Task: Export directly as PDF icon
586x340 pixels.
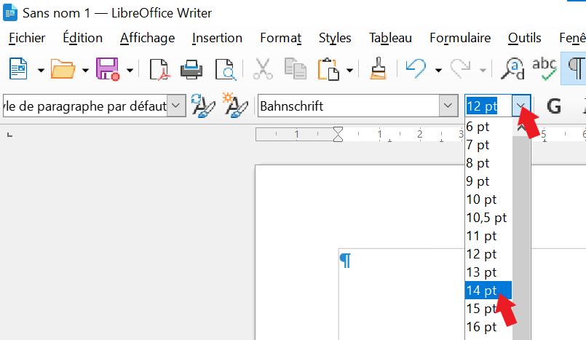Action: [x=160, y=69]
